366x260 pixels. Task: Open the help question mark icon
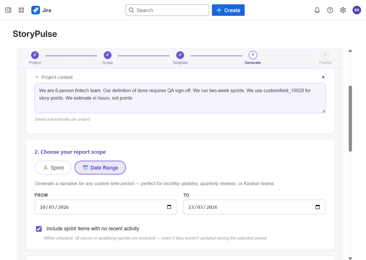click(x=330, y=10)
